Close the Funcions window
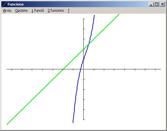The height and width of the screenshot is (131, 167). point(162,4)
